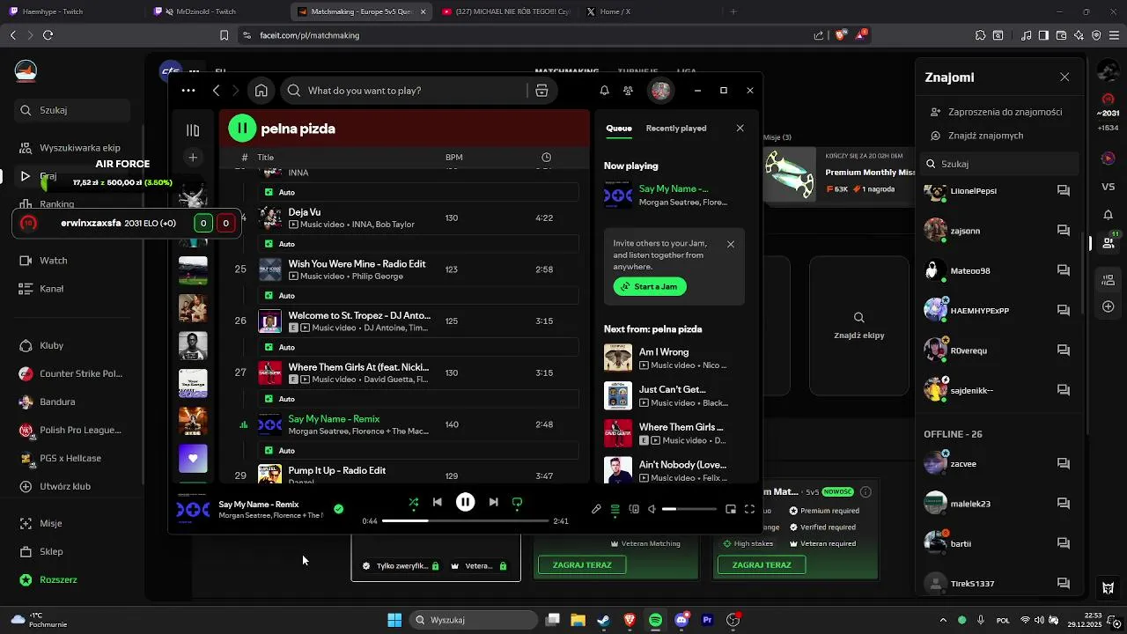1127x634 pixels.
Task: Open Sklep in FACEIT sidebar
Action: coord(41,551)
